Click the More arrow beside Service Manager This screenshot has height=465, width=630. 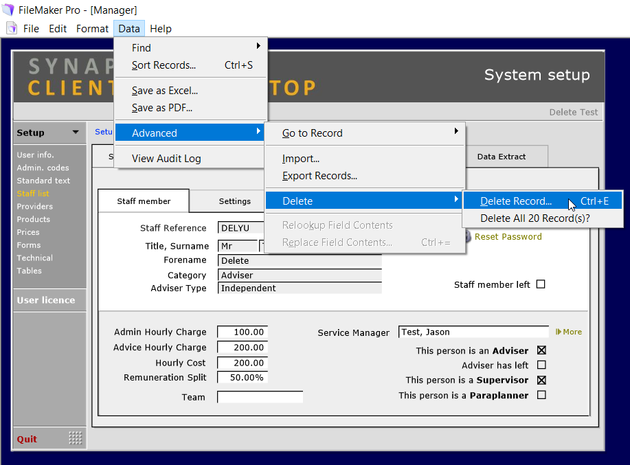569,332
